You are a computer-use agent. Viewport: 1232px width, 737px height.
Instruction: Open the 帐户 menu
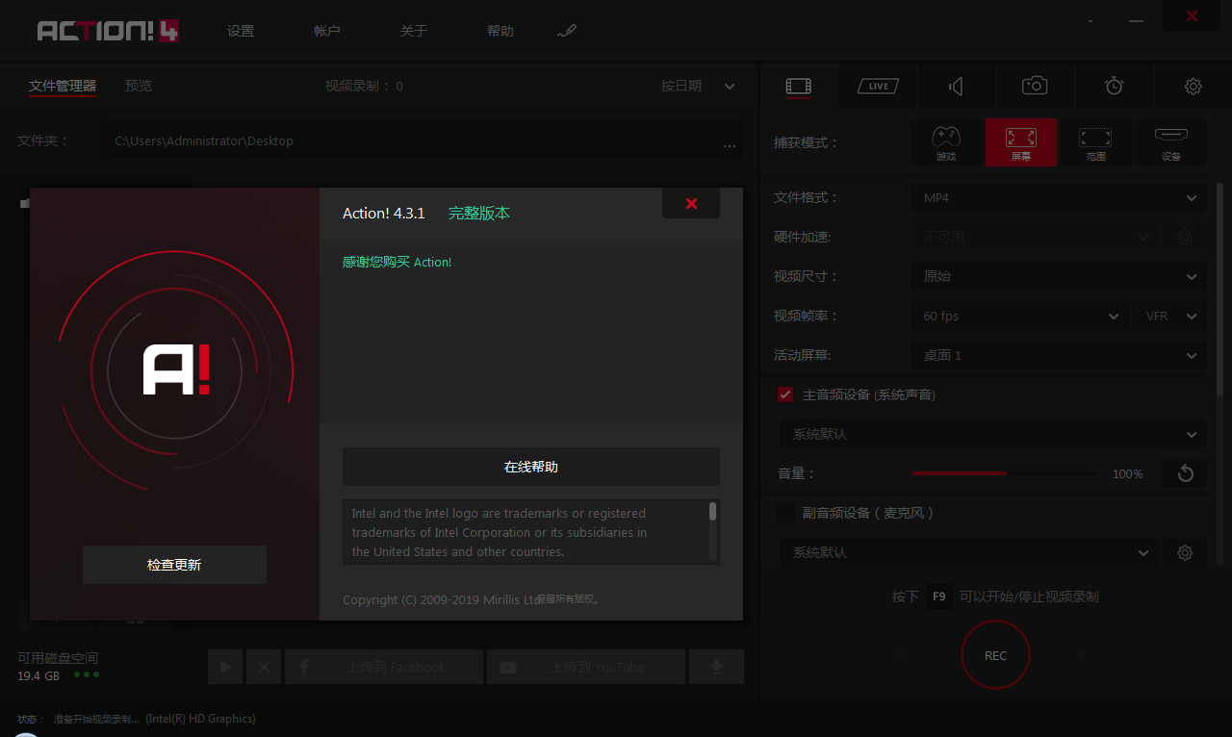tap(327, 31)
